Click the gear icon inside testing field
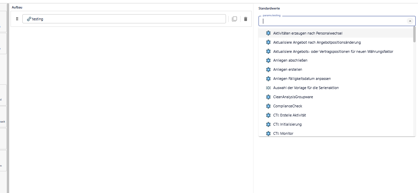The width and height of the screenshot is (418, 193). [29, 19]
